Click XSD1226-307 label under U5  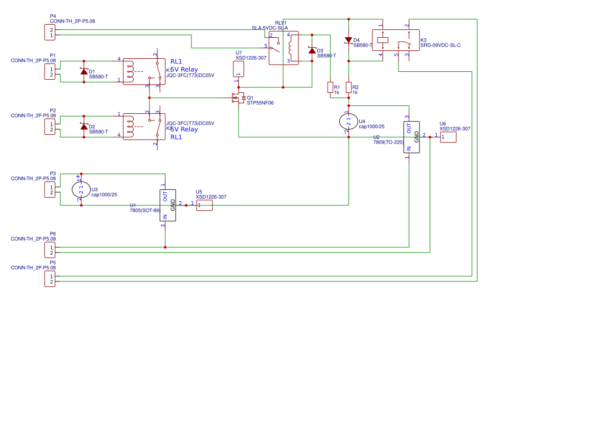(211, 197)
